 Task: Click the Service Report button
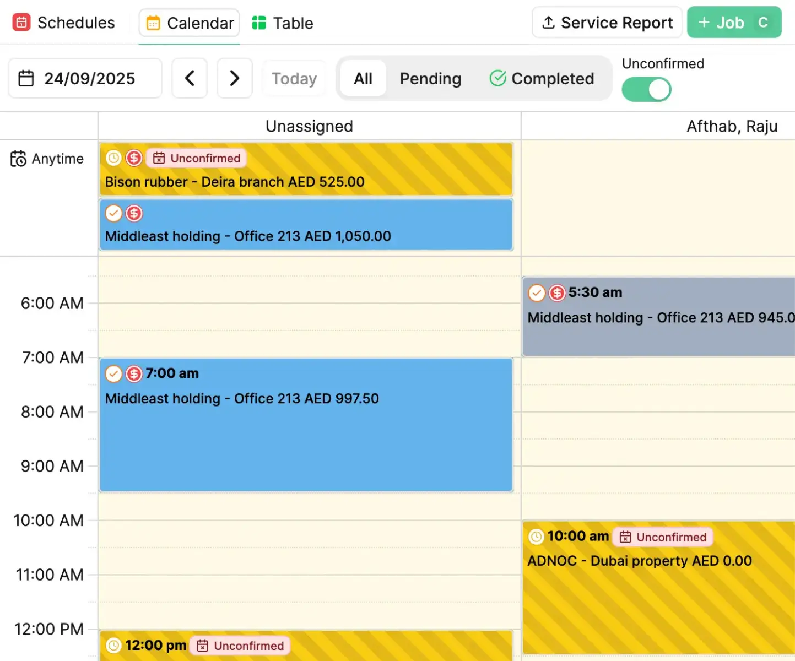coord(607,23)
